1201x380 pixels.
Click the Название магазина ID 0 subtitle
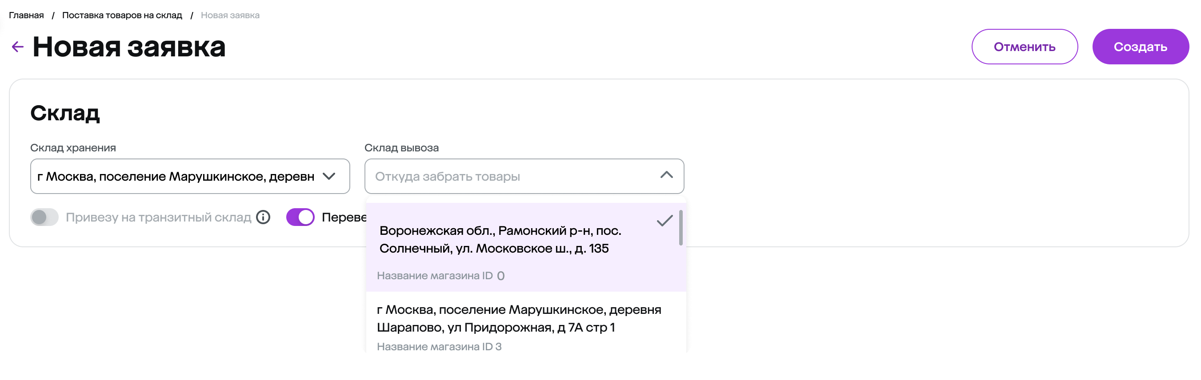tap(440, 276)
